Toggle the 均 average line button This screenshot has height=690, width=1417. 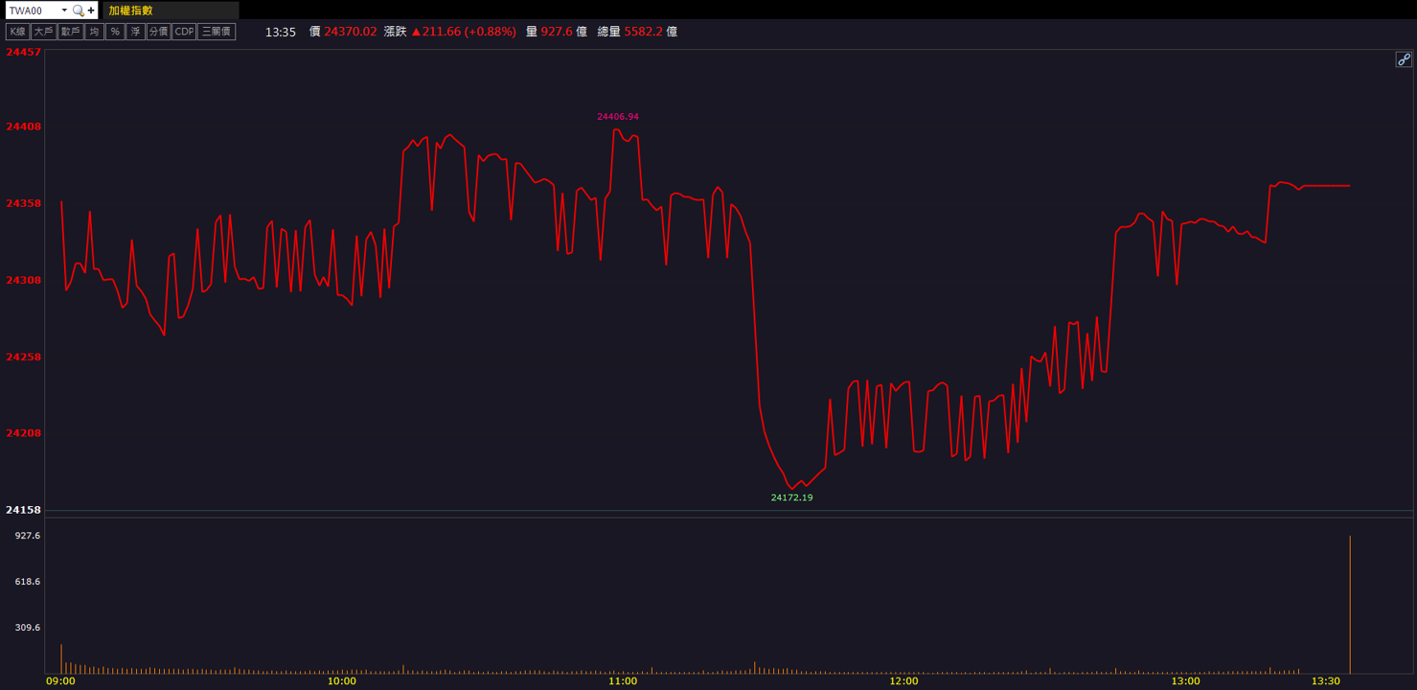pos(94,32)
